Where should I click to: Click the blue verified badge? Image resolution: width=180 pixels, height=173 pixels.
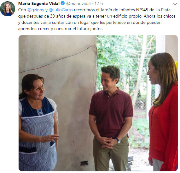click(x=63, y=3)
